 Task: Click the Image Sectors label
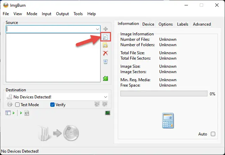click(133, 72)
